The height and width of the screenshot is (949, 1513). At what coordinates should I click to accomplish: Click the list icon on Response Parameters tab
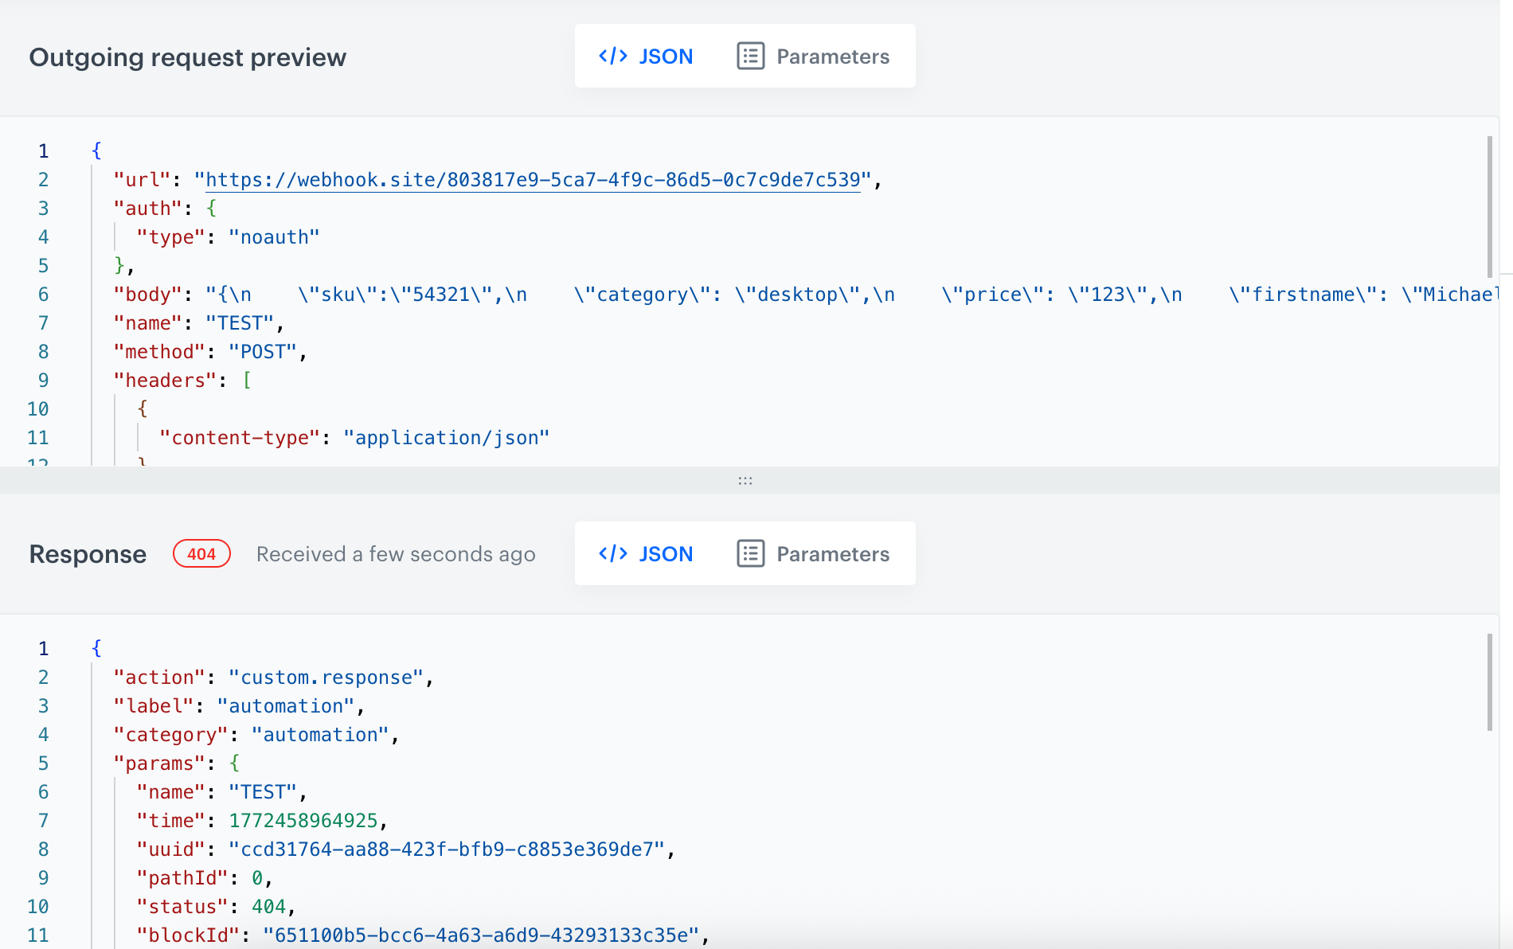click(x=750, y=554)
